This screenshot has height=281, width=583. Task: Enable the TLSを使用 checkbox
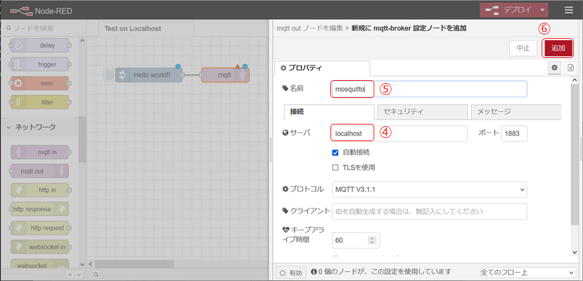pyautogui.click(x=335, y=167)
